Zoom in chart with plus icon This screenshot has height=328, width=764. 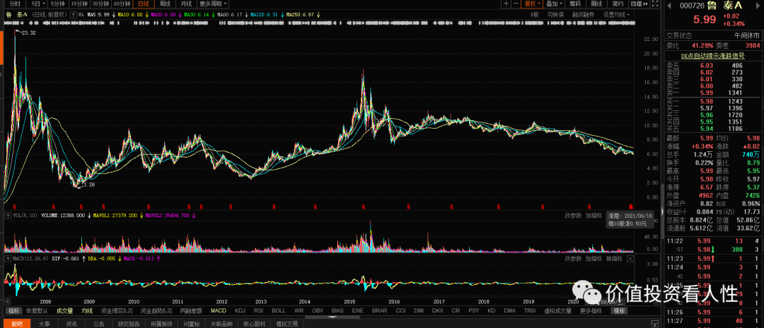[506, 4]
